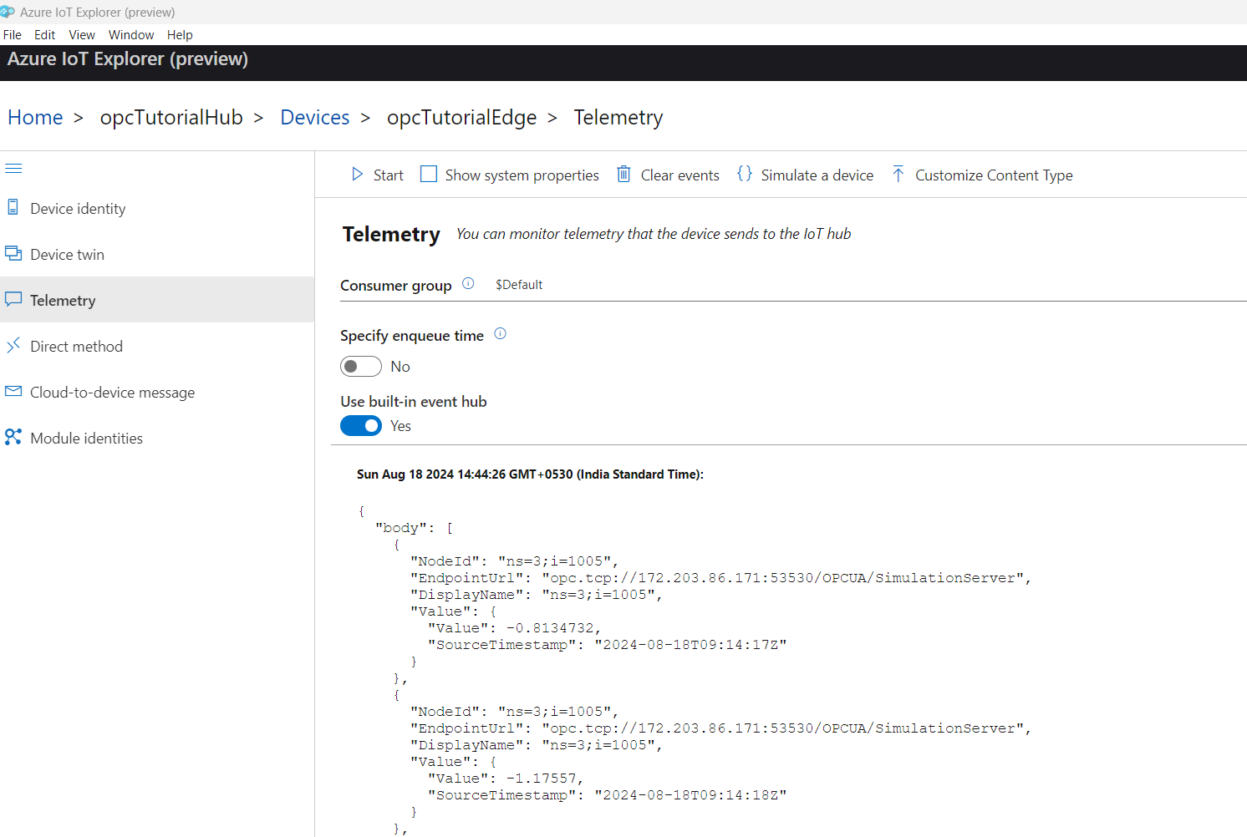Click the "Value": -1.17557 line
Screen dimensions: 1247x837
pos(505,779)
